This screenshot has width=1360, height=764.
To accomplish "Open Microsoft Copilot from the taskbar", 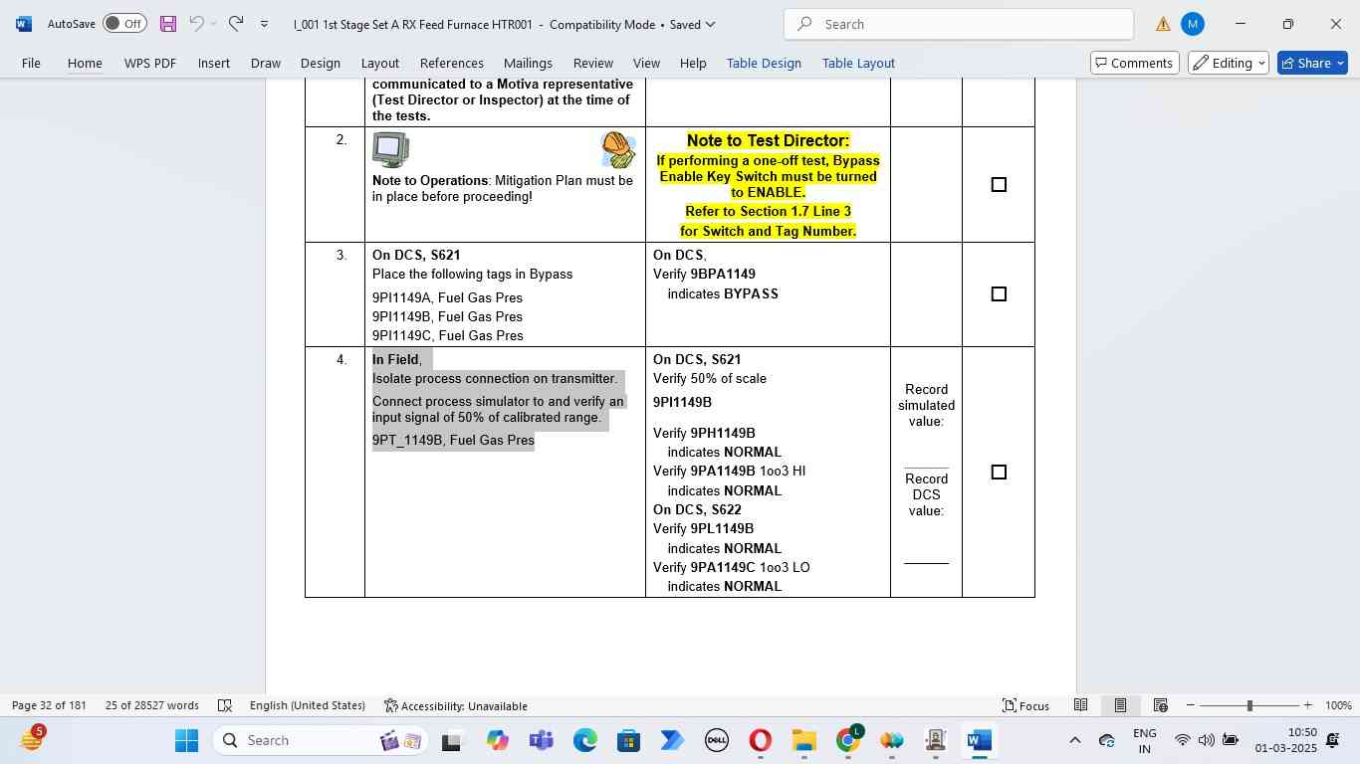I will pyautogui.click(x=497, y=740).
